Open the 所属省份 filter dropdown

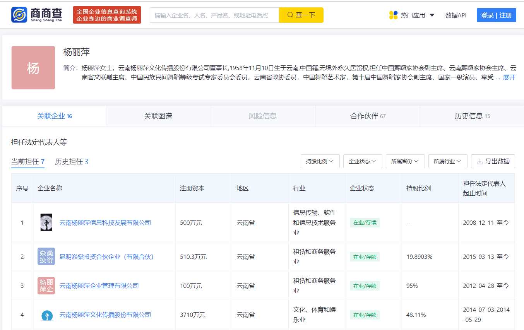[x=405, y=161]
